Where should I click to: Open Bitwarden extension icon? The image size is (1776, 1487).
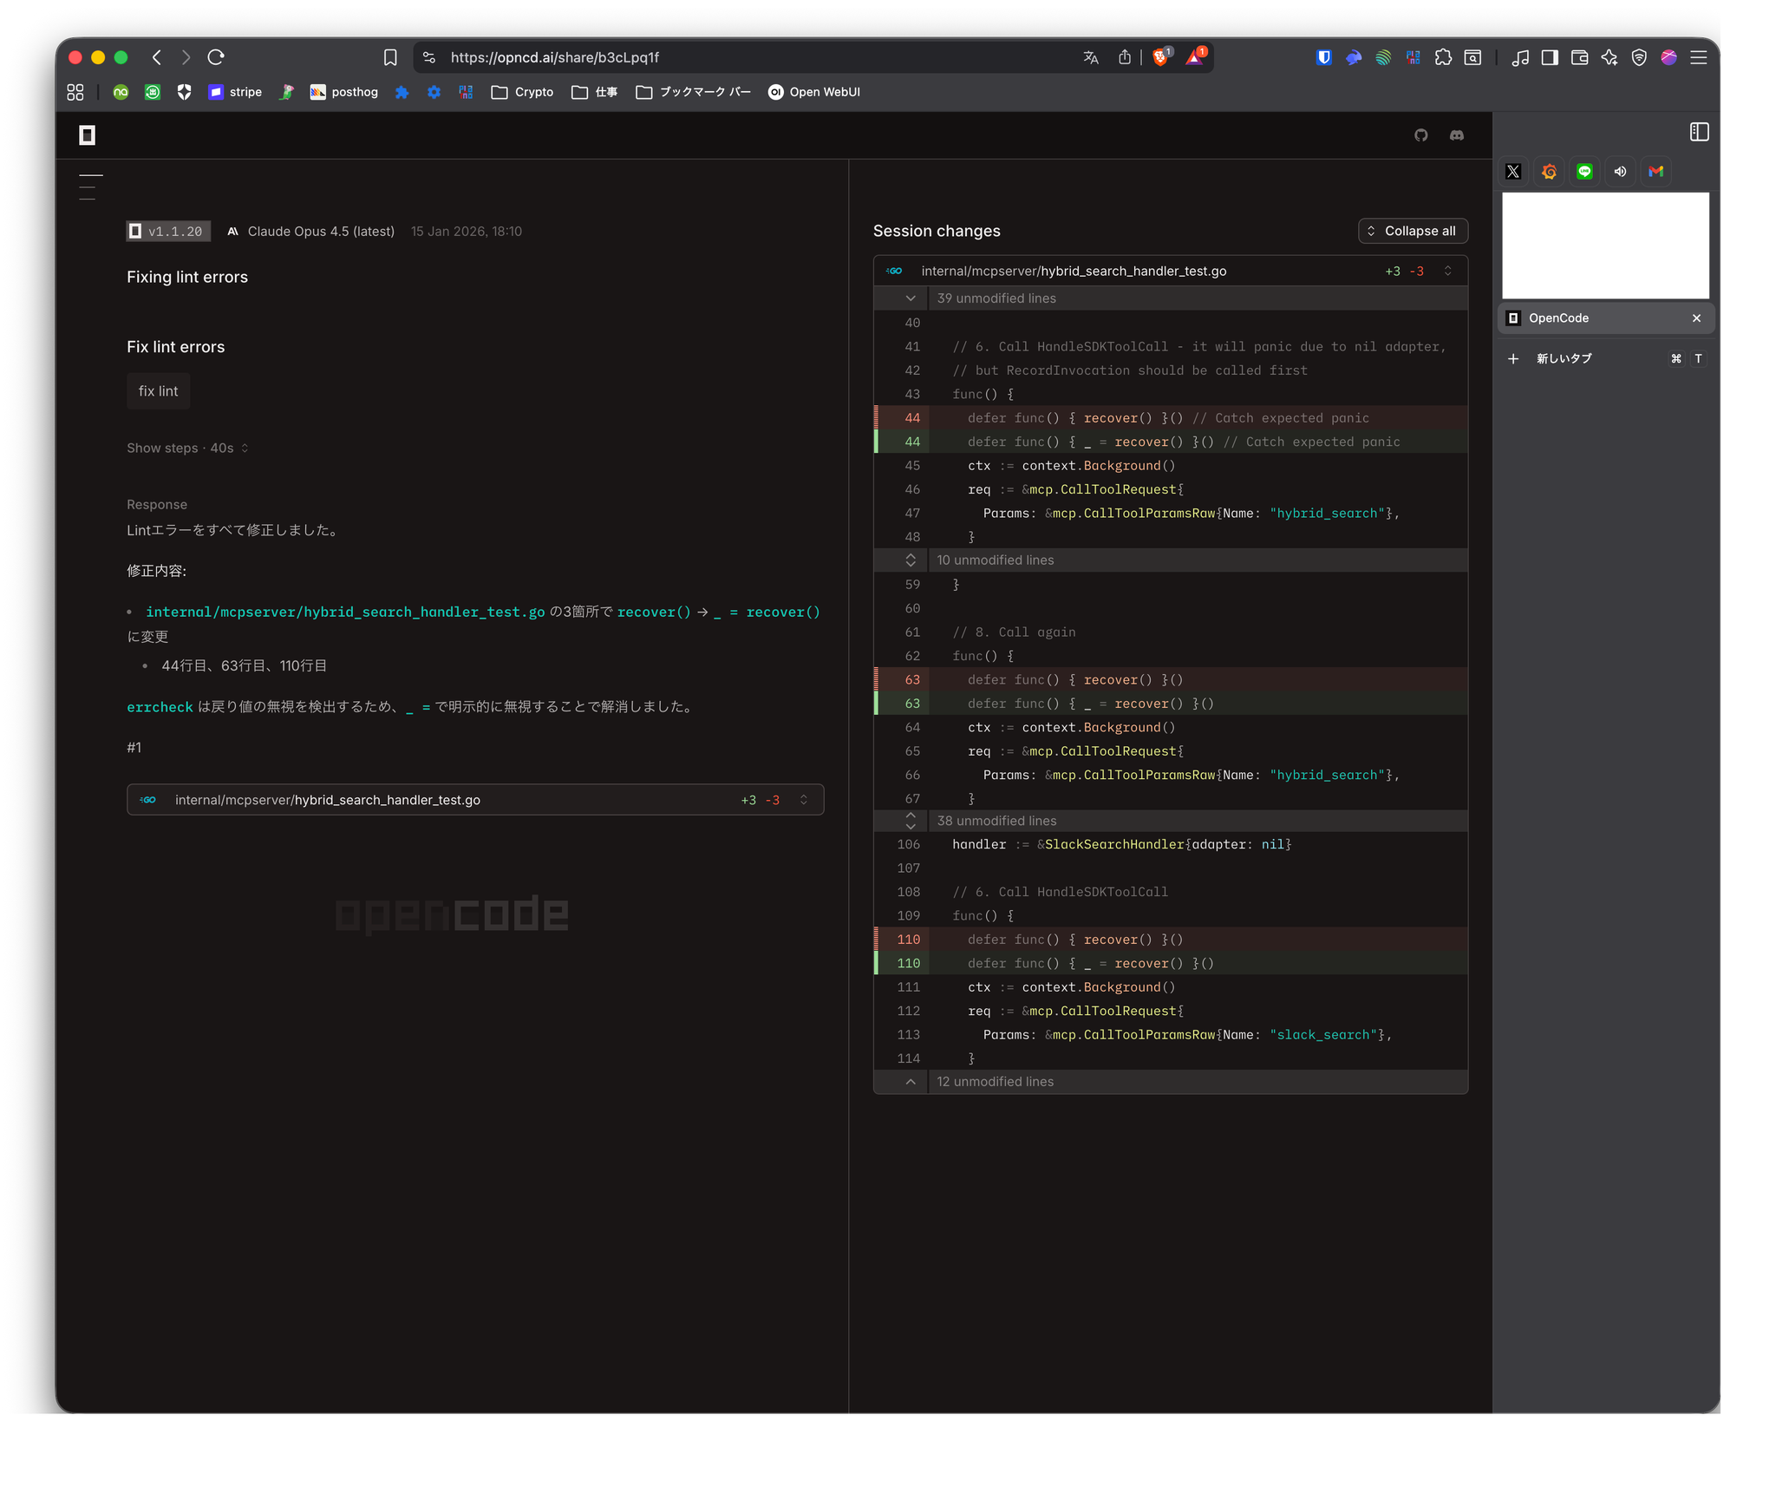(x=1323, y=57)
